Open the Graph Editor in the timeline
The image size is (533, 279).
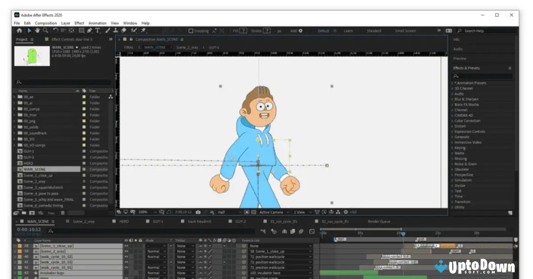click(x=312, y=231)
